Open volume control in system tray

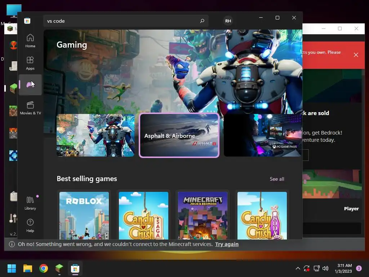pyautogui.click(x=325, y=268)
